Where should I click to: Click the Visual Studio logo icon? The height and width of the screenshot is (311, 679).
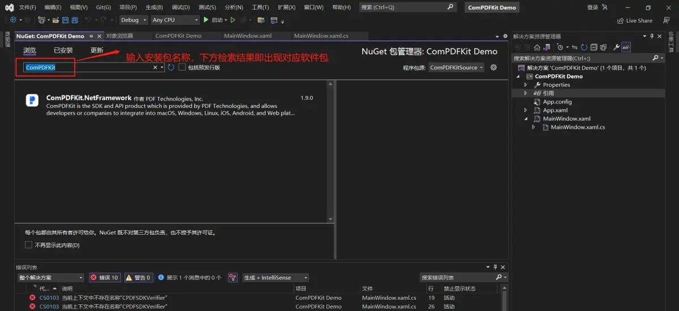click(9, 7)
